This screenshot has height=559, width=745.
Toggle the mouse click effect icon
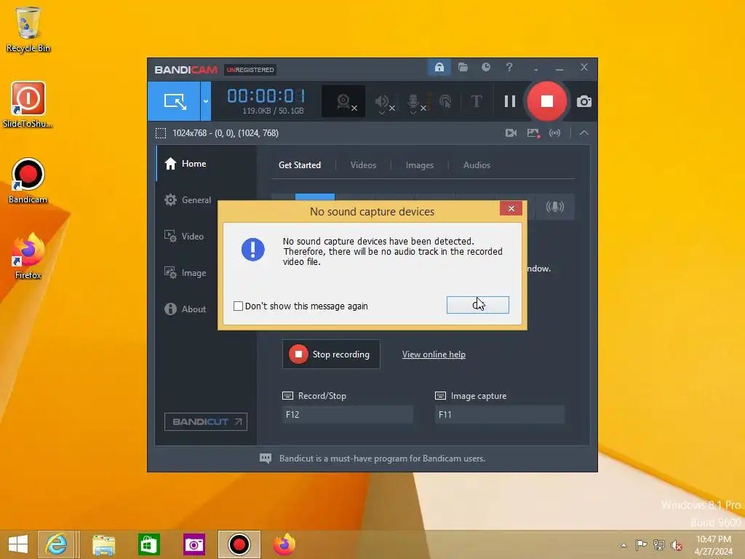coord(445,101)
